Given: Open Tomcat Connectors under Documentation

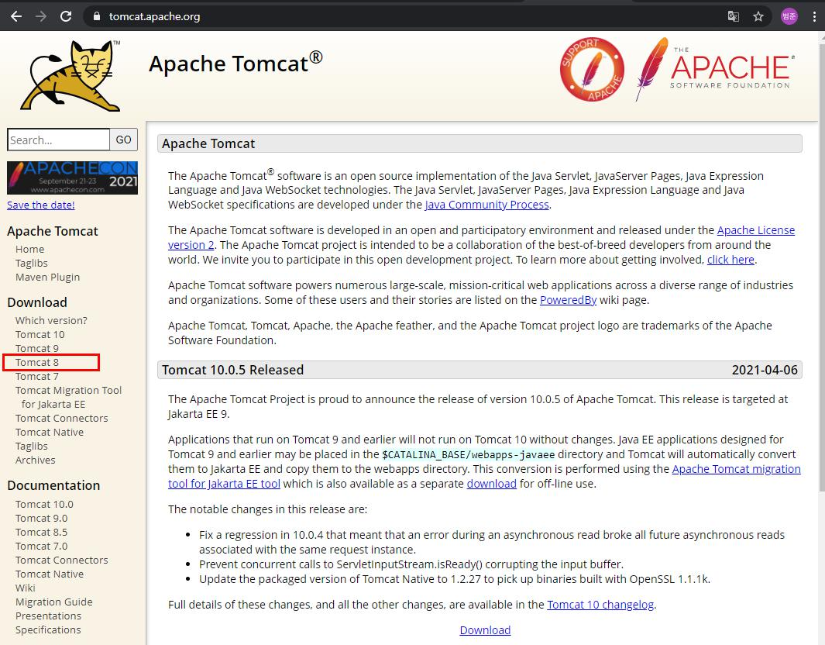Looking at the screenshot, I should (x=61, y=560).
